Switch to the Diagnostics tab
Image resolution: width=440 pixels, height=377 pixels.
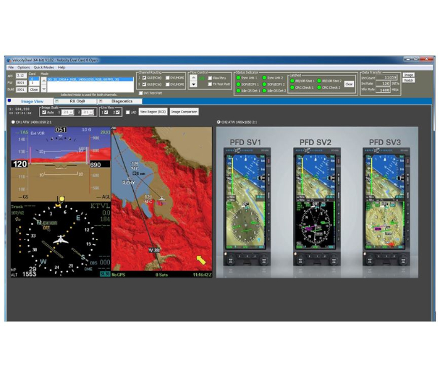121,101
